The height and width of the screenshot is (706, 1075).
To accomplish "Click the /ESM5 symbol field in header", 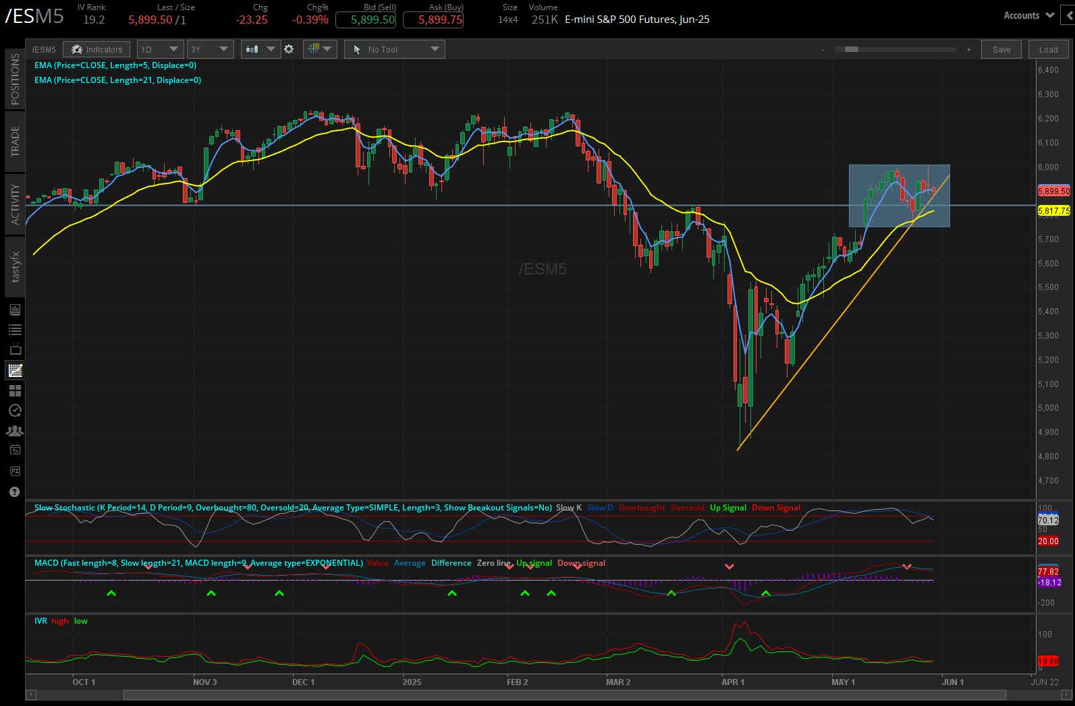I will click(x=35, y=16).
